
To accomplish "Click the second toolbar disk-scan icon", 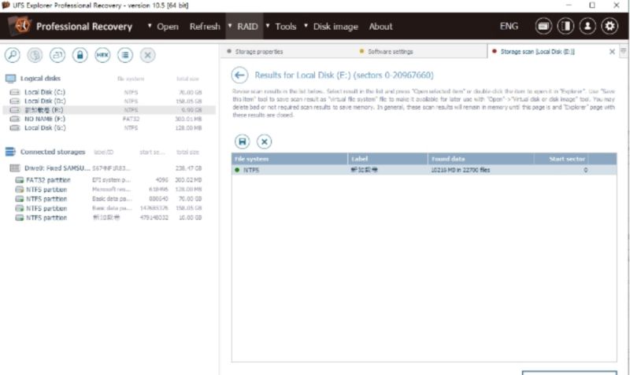I will coord(35,55).
